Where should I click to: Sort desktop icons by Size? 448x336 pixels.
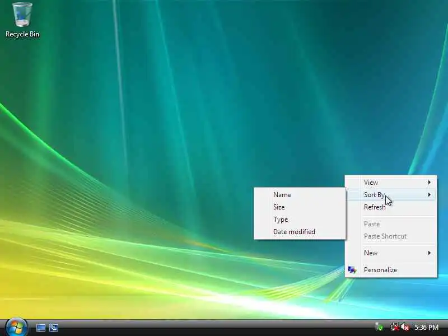pos(300,207)
